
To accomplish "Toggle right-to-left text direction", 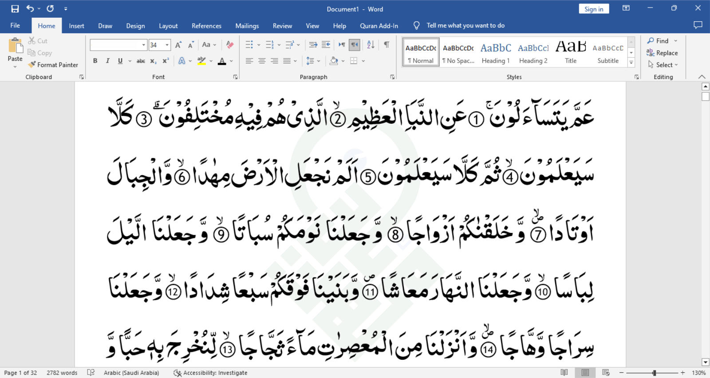I will pos(354,45).
